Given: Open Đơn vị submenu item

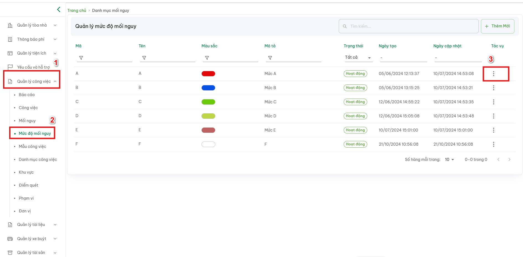Looking at the screenshot, I should click(x=25, y=211).
